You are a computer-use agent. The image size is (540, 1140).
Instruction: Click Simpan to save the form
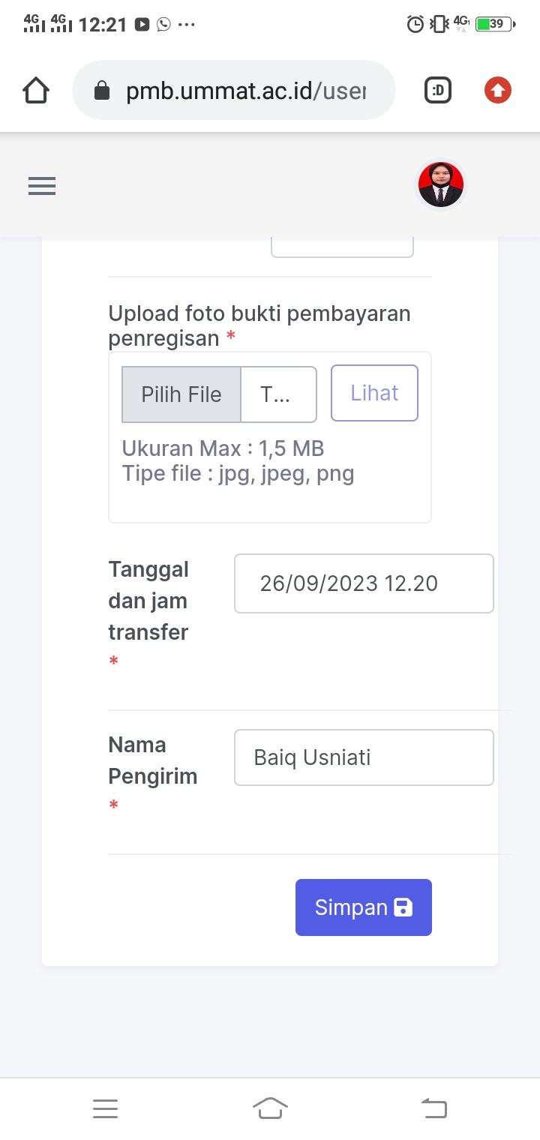363,907
